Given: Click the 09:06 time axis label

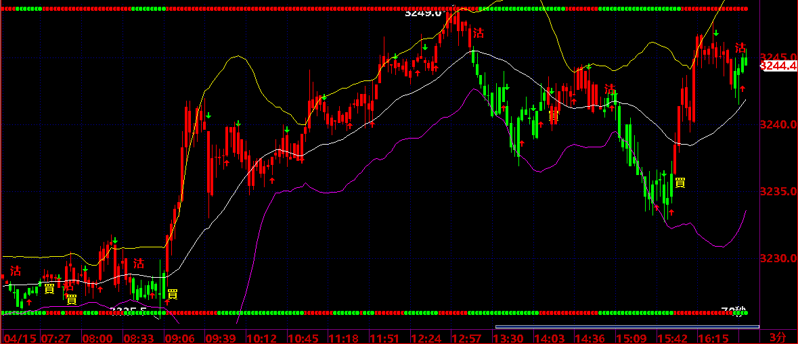Looking at the screenshot, I should (x=179, y=337).
